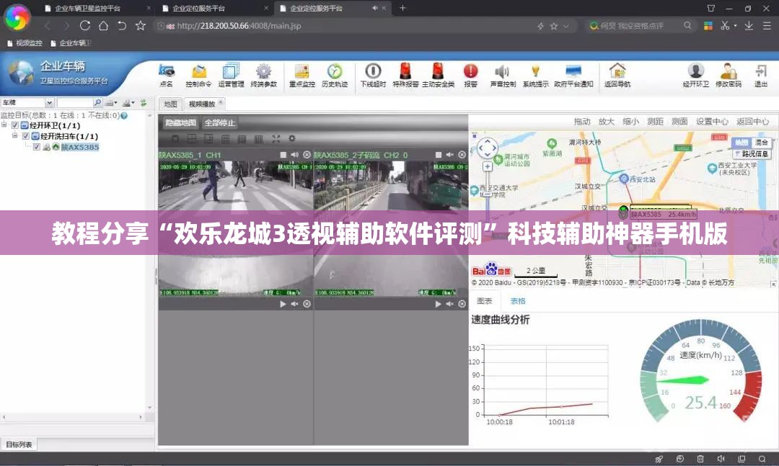
Task: Open 运营管理 operations management
Action: 231,76
